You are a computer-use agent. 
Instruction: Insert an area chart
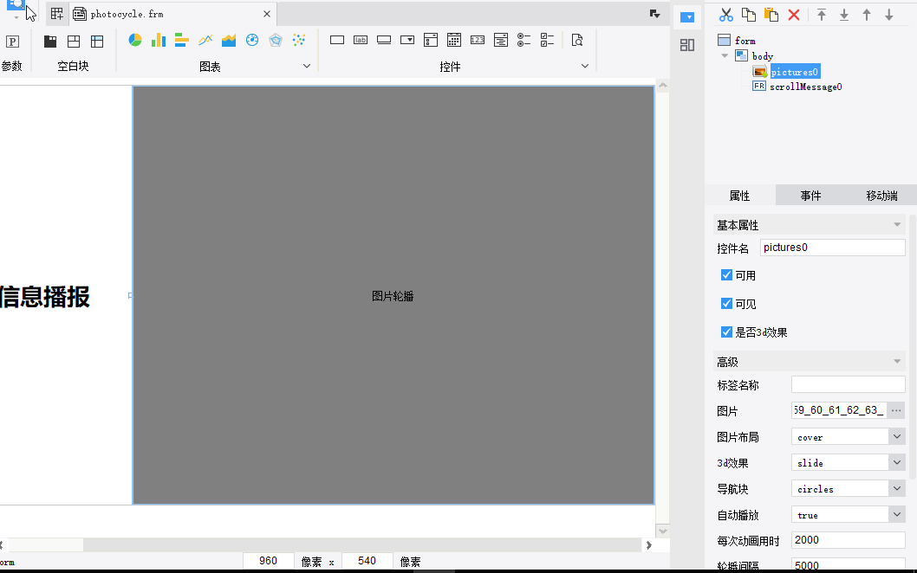point(229,40)
